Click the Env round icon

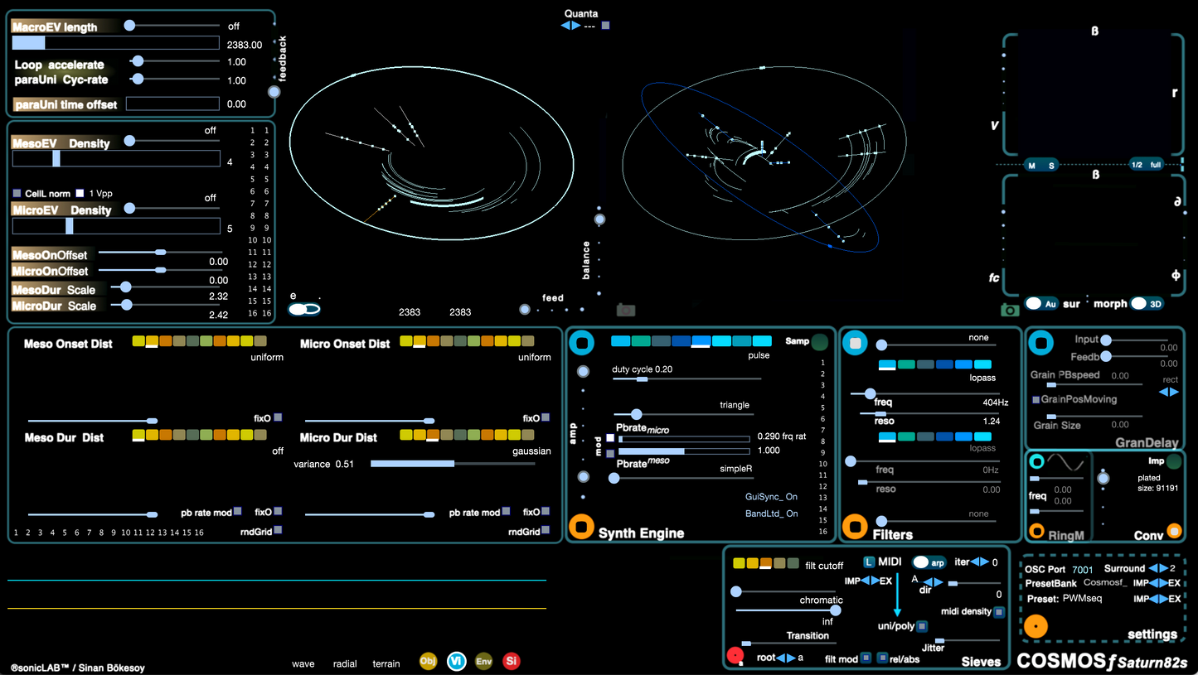pos(483,661)
